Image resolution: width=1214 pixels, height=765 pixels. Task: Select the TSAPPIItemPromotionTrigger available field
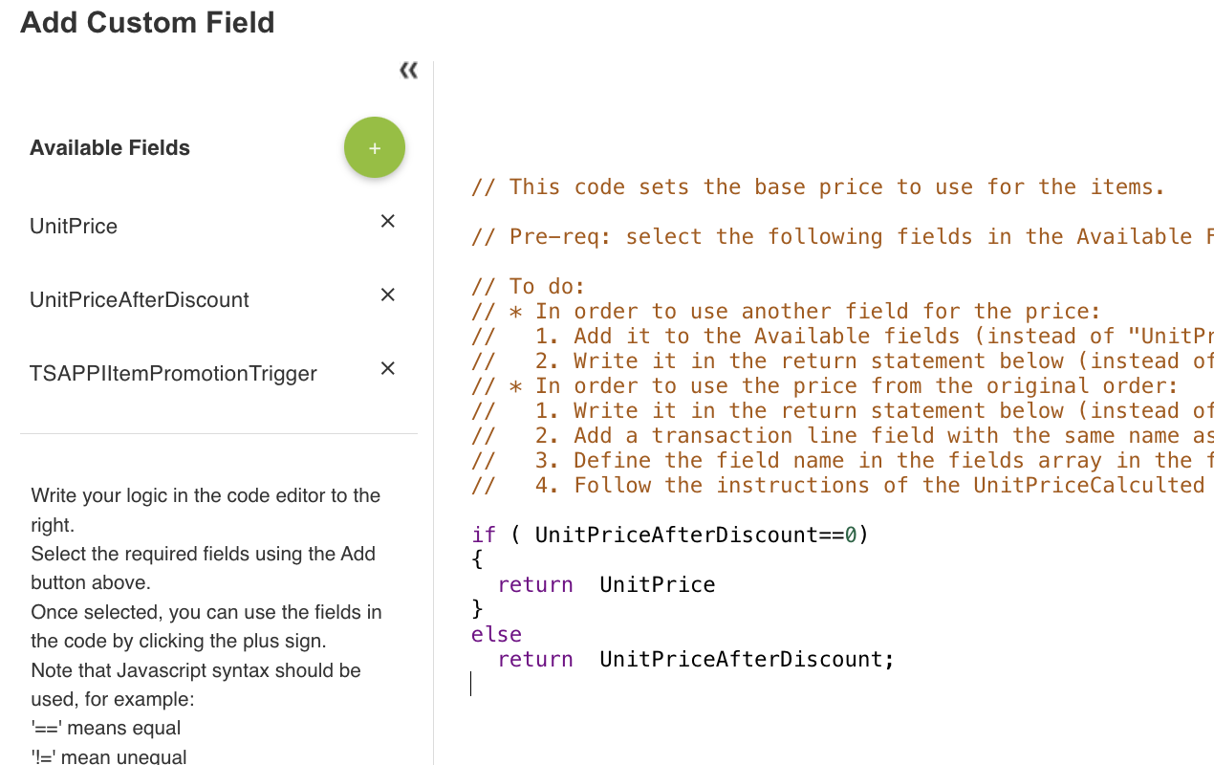pyautogui.click(x=173, y=374)
